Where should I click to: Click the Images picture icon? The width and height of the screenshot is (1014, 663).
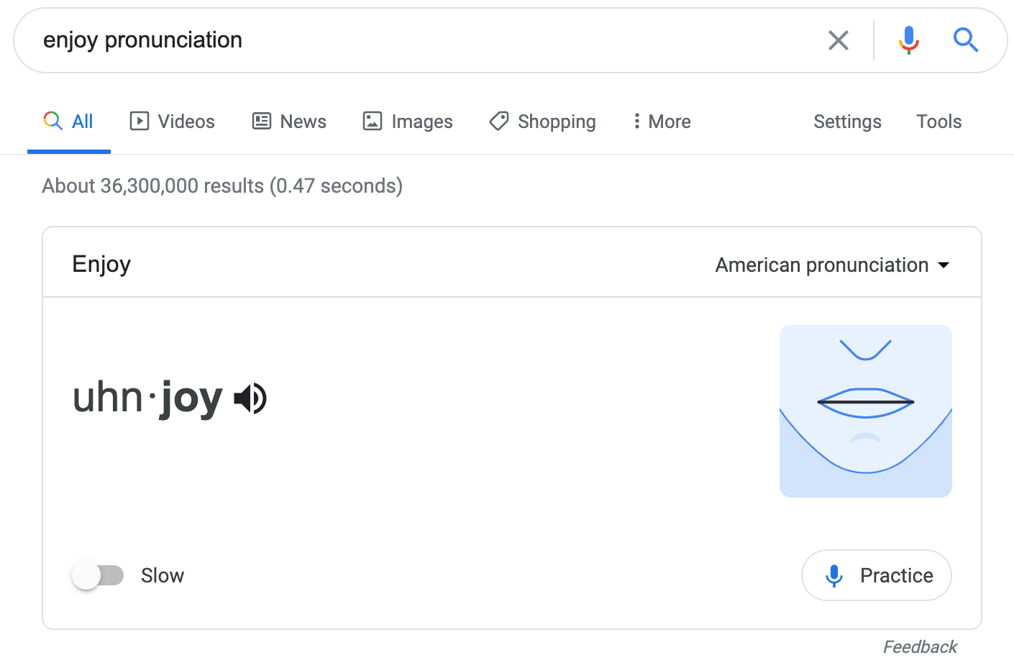(x=373, y=121)
